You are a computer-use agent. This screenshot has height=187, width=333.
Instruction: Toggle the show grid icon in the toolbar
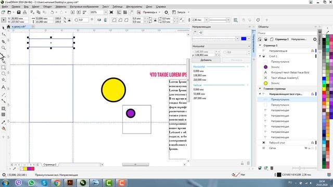coord(125,12)
